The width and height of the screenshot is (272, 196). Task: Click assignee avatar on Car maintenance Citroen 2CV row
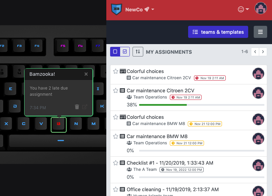pyautogui.click(x=258, y=93)
